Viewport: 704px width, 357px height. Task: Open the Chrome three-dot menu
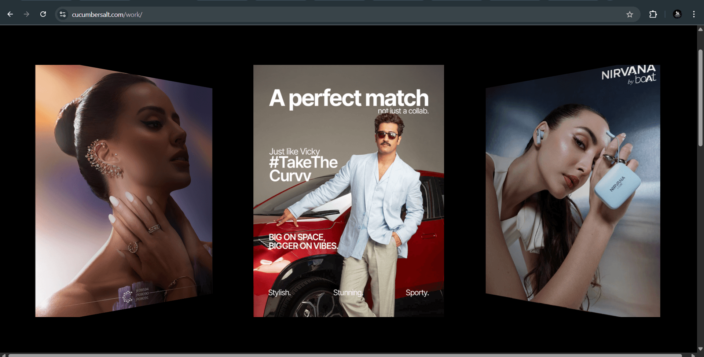[694, 14]
